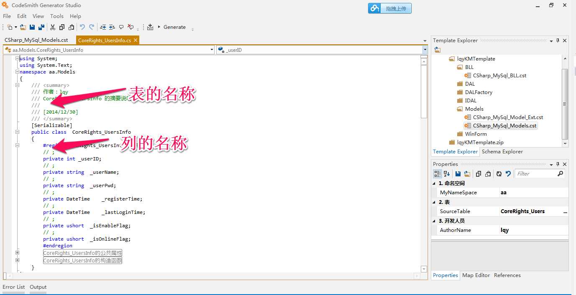Click the Uncomment Selection icon

pos(131,27)
